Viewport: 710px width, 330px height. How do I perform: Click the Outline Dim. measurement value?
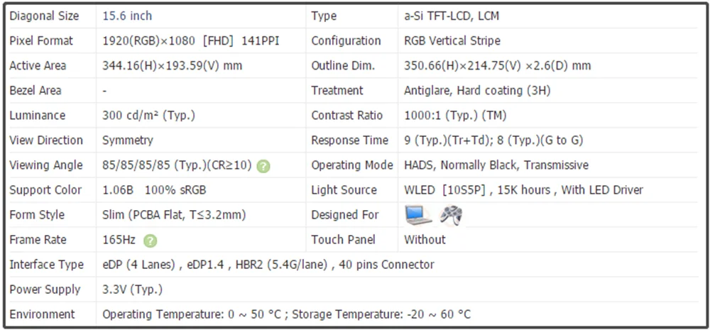(497, 65)
